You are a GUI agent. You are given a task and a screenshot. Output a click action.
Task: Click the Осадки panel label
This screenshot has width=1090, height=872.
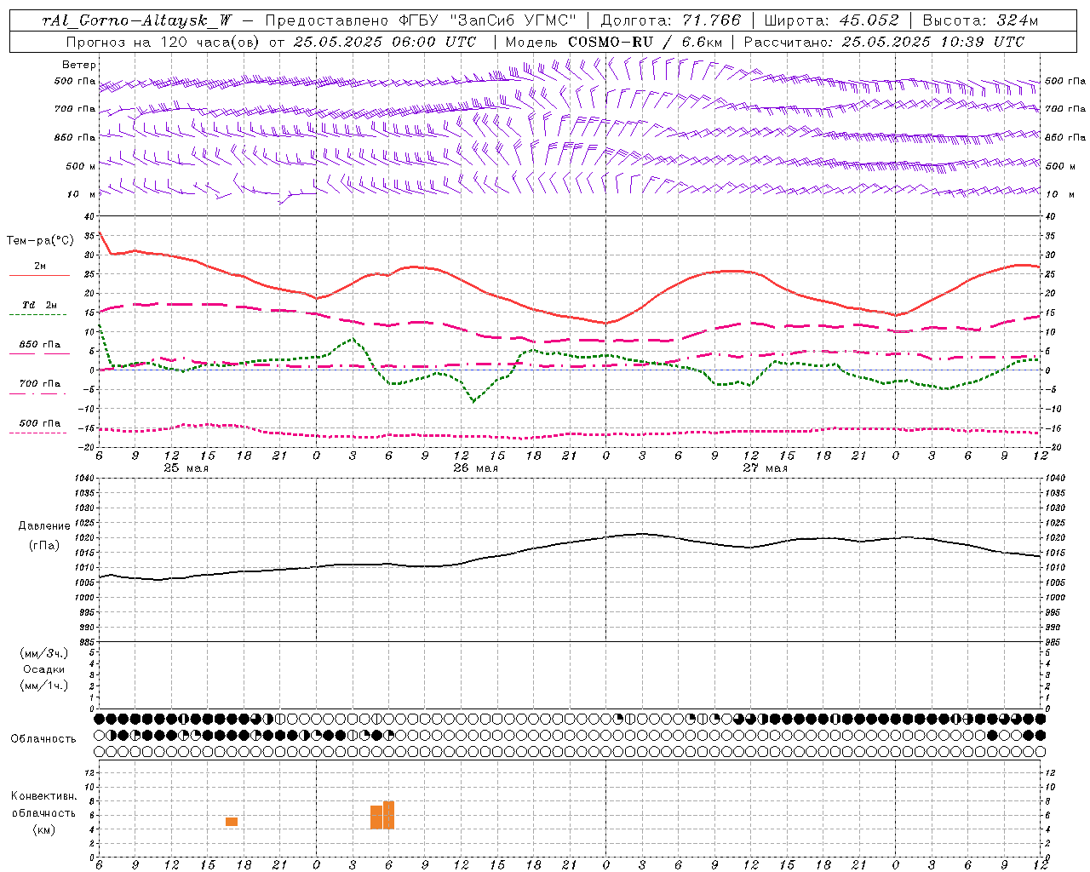(44, 669)
